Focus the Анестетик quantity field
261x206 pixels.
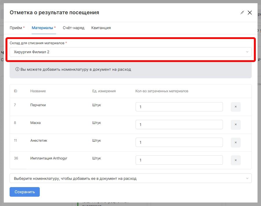click(179, 143)
